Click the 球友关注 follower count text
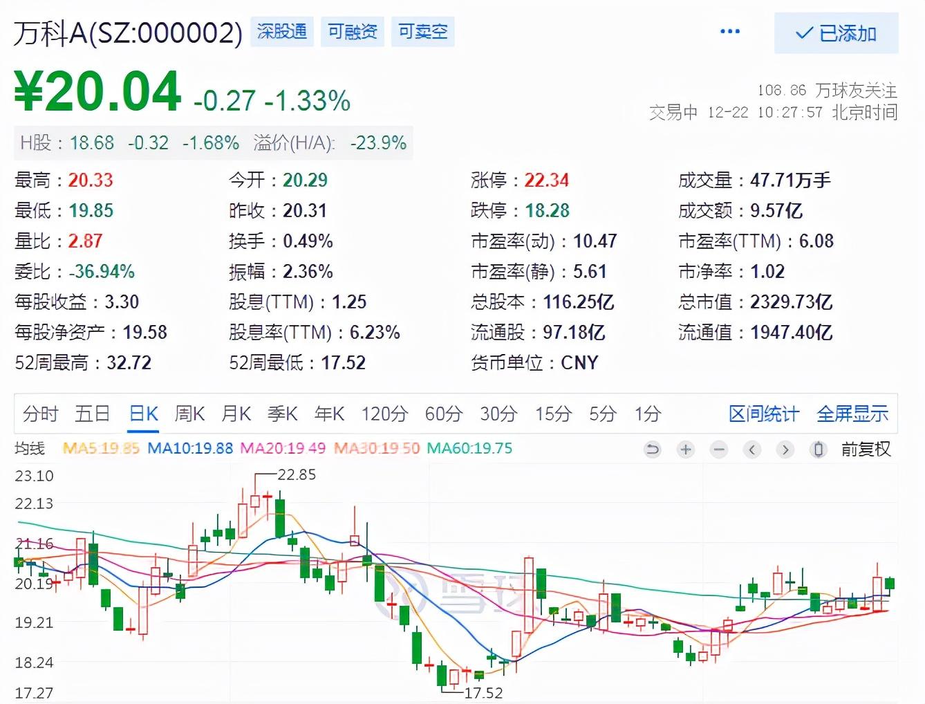This screenshot has width=925, height=704. pyautogui.click(x=828, y=91)
